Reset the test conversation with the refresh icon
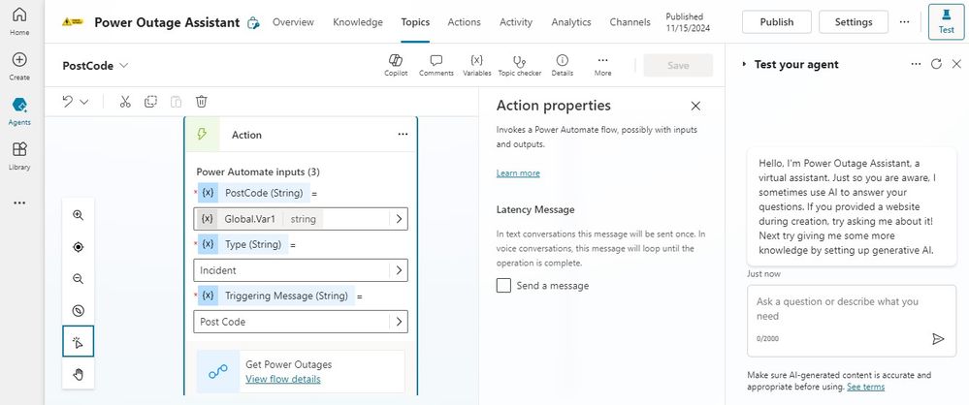 [x=936, y=64]
